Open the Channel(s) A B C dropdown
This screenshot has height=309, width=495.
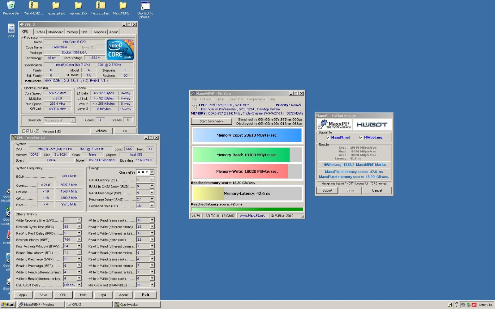(x=152, y=172)
